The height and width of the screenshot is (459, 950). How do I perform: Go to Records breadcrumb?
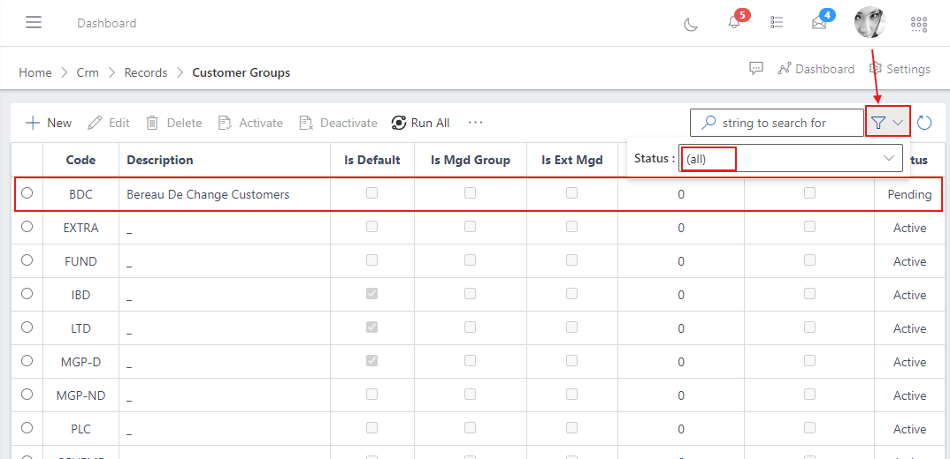[145, 72]
